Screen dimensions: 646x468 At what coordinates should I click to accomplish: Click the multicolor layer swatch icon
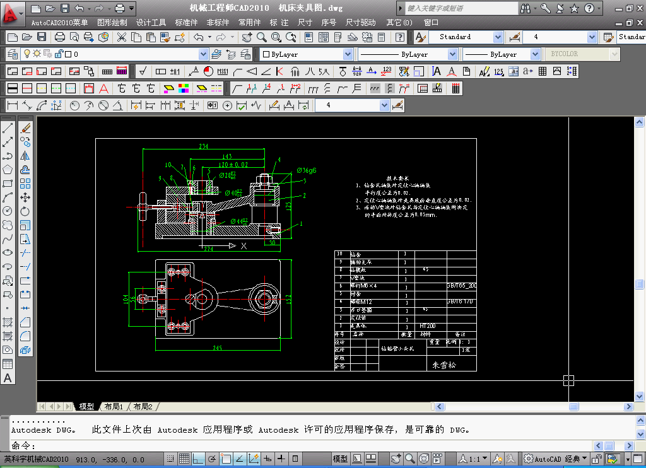[x=184, y=88]
